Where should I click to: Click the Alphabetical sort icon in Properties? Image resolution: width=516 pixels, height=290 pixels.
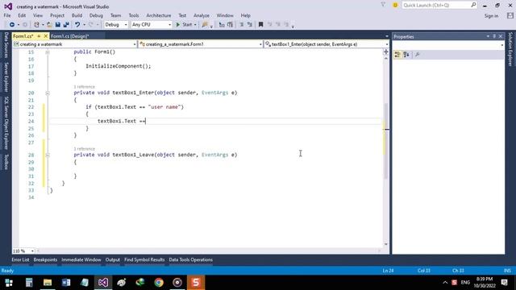(x=406, y=55)
